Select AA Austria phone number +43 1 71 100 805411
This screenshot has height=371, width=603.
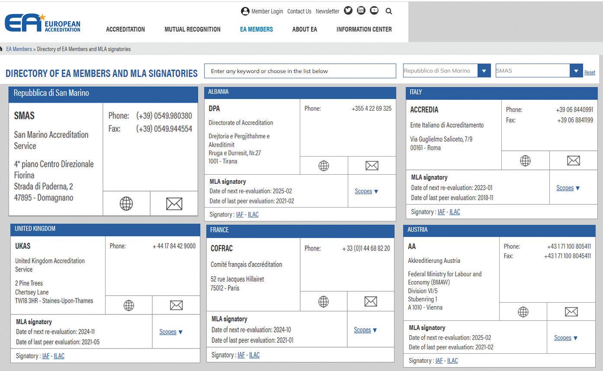(x=569, y=246)
